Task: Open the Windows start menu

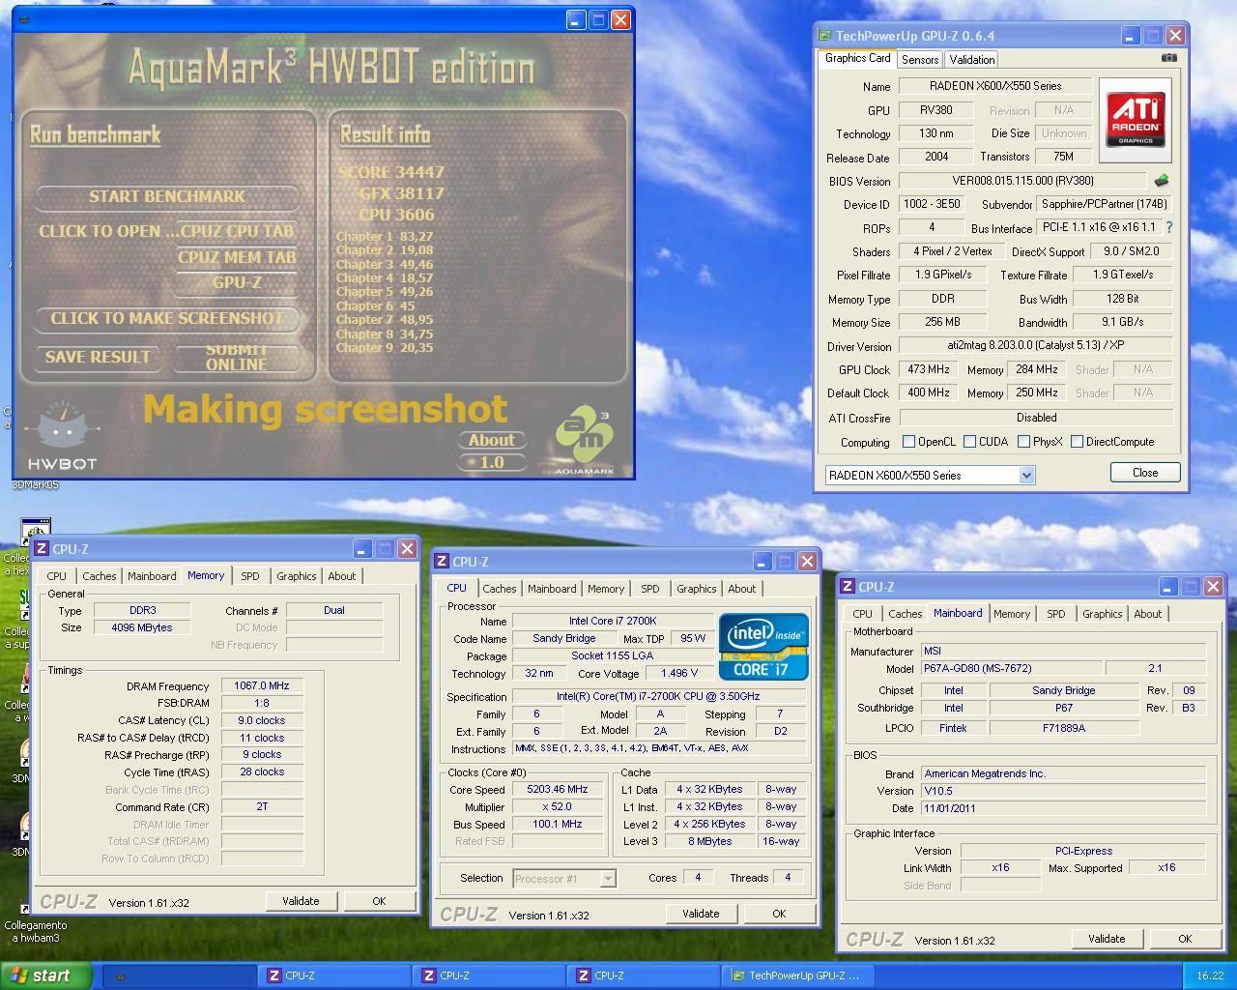Action: tap(46, 975)
